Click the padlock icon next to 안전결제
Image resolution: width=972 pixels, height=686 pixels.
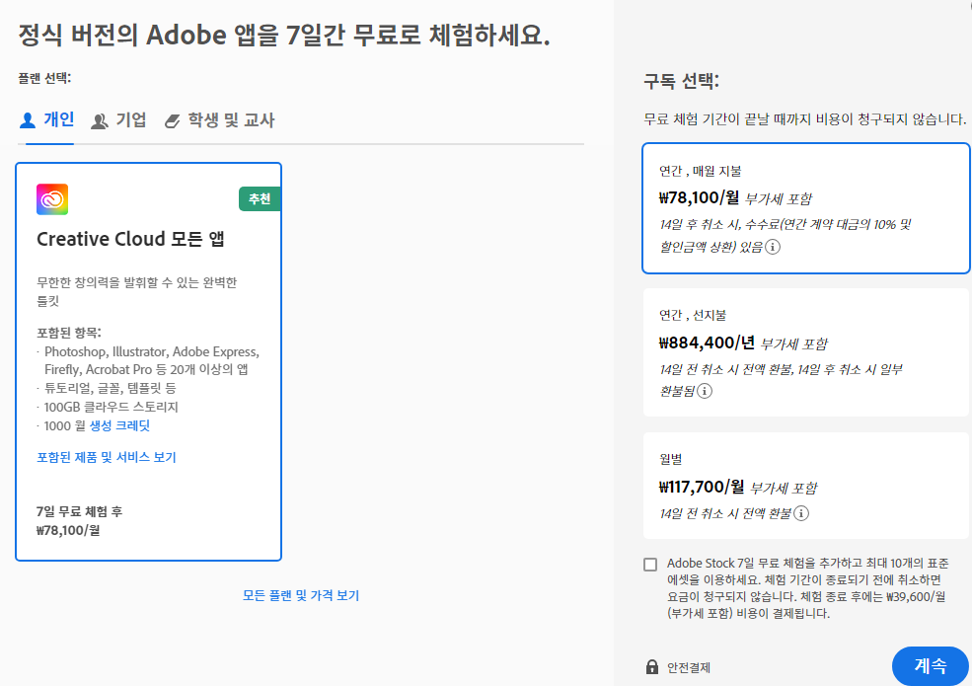pos(652,667)
